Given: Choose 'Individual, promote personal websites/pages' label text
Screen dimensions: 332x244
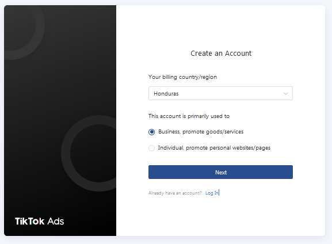Looking at the screenshot, I should [214, 148].
